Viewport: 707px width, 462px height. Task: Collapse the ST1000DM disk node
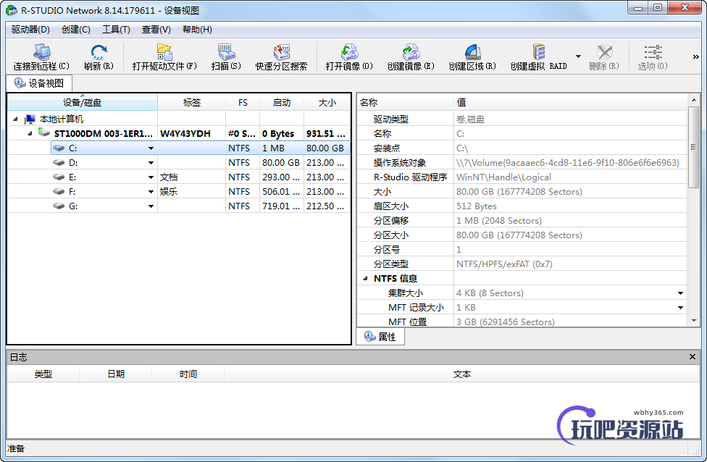[x=30, y=133]
